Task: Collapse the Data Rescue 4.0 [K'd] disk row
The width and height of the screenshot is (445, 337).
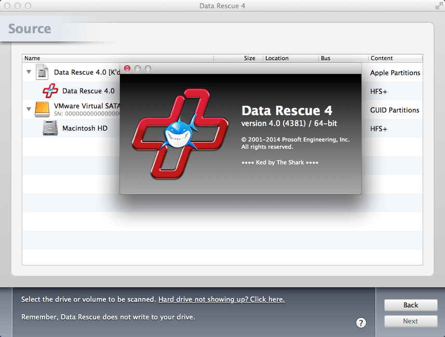Action: click(29, 72)
